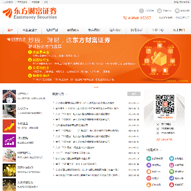The image size is (191, 191).
Task: Open the green chat-bubble quick link icon
Action: [171, 171]
